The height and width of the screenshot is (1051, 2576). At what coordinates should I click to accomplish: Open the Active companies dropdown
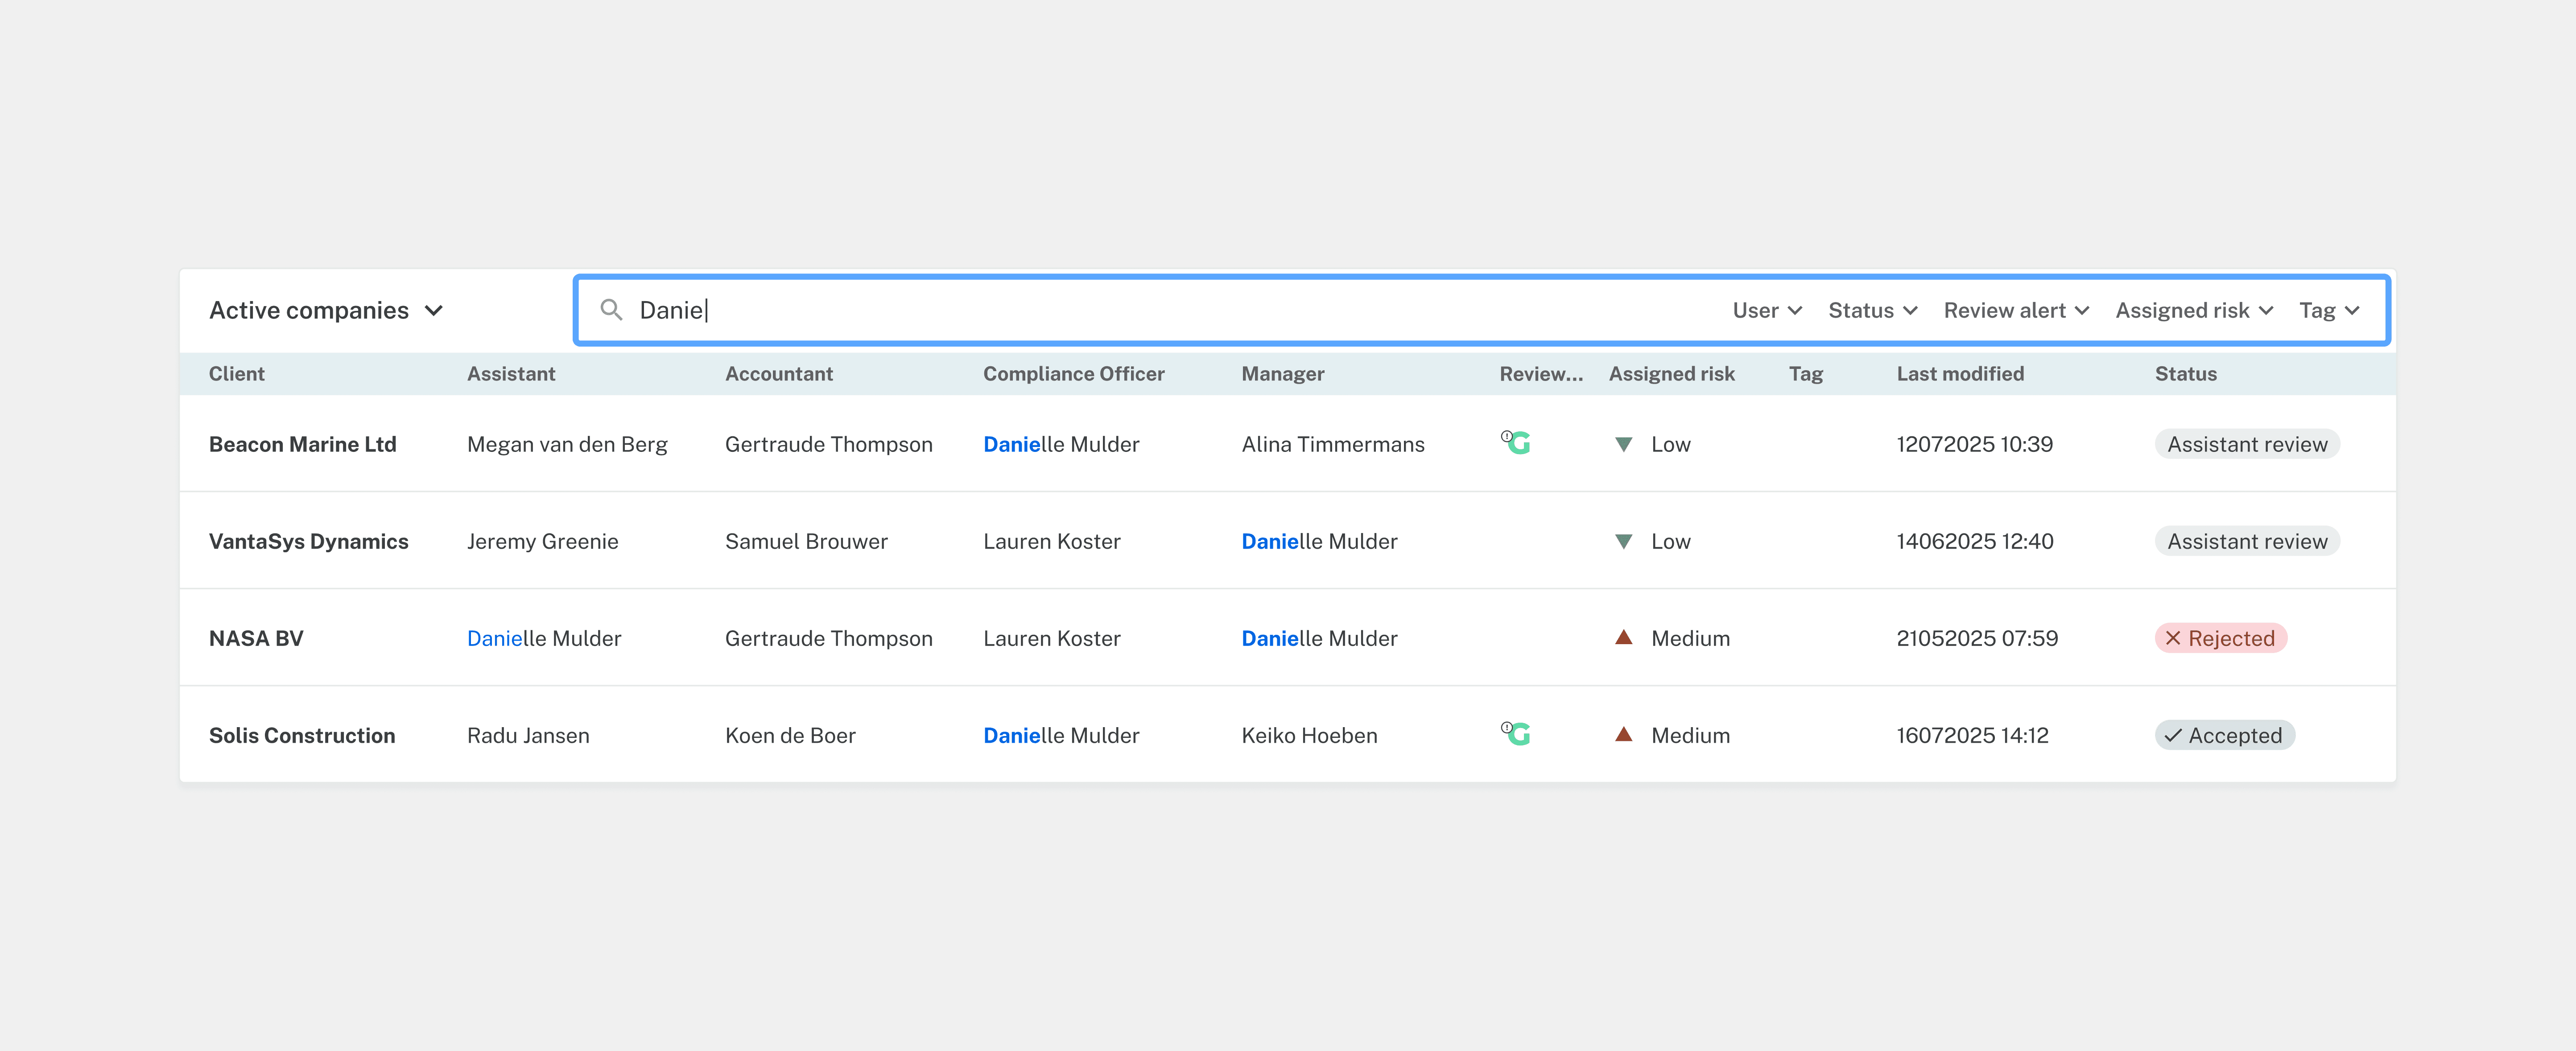click(x=325, y=311)
